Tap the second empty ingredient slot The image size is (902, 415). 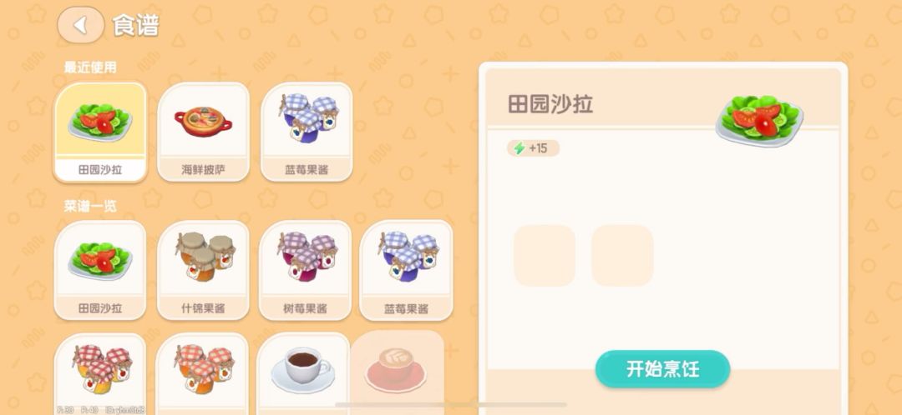pyautogui.click(x=622, y=256)
